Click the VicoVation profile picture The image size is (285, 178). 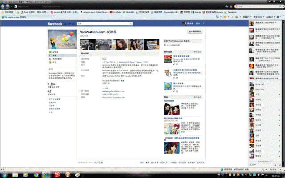[x=62, y=39]
